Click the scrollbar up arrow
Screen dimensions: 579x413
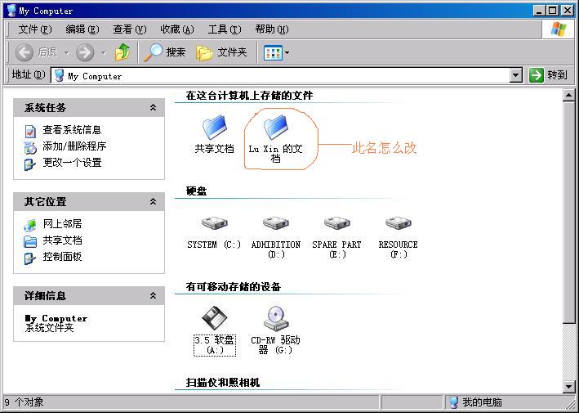568,96
